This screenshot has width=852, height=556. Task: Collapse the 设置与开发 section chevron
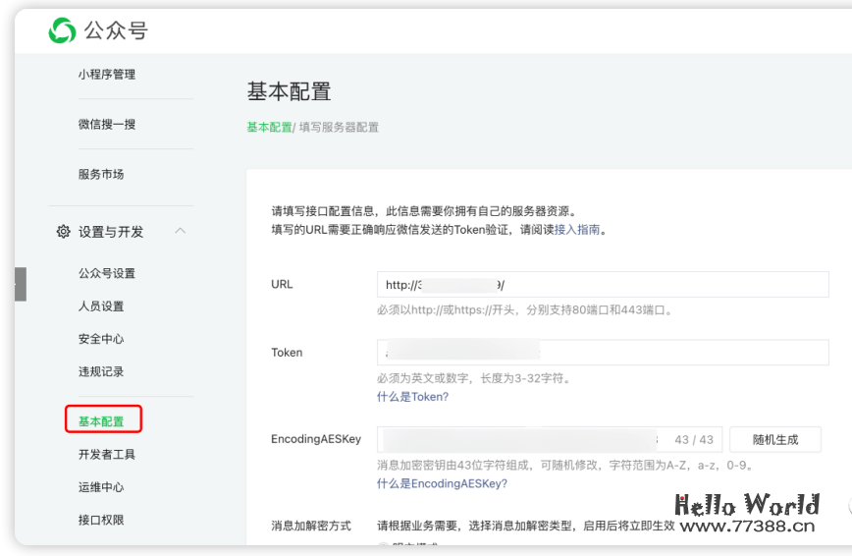click(x=180, y=231)
